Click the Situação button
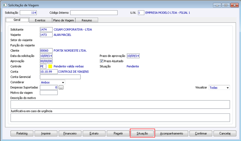 (x=142, y=133)
